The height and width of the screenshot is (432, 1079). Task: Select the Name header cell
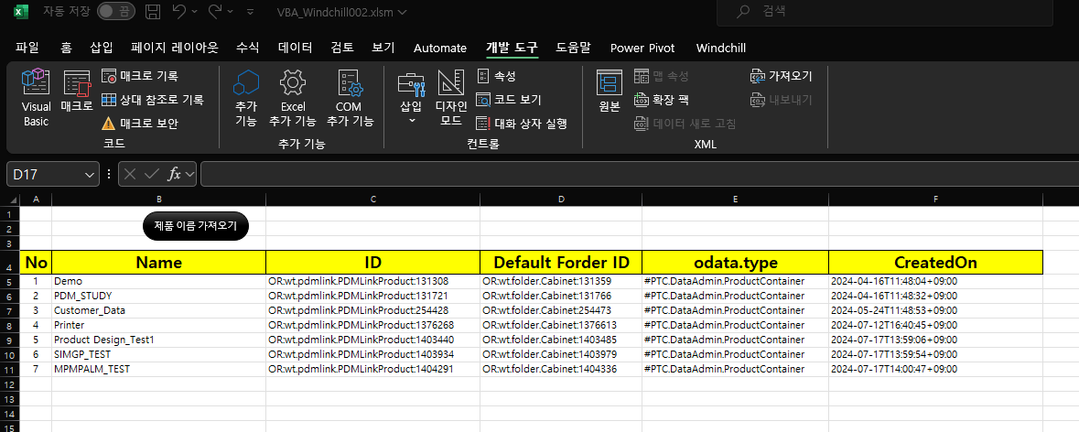coord(159,262)
